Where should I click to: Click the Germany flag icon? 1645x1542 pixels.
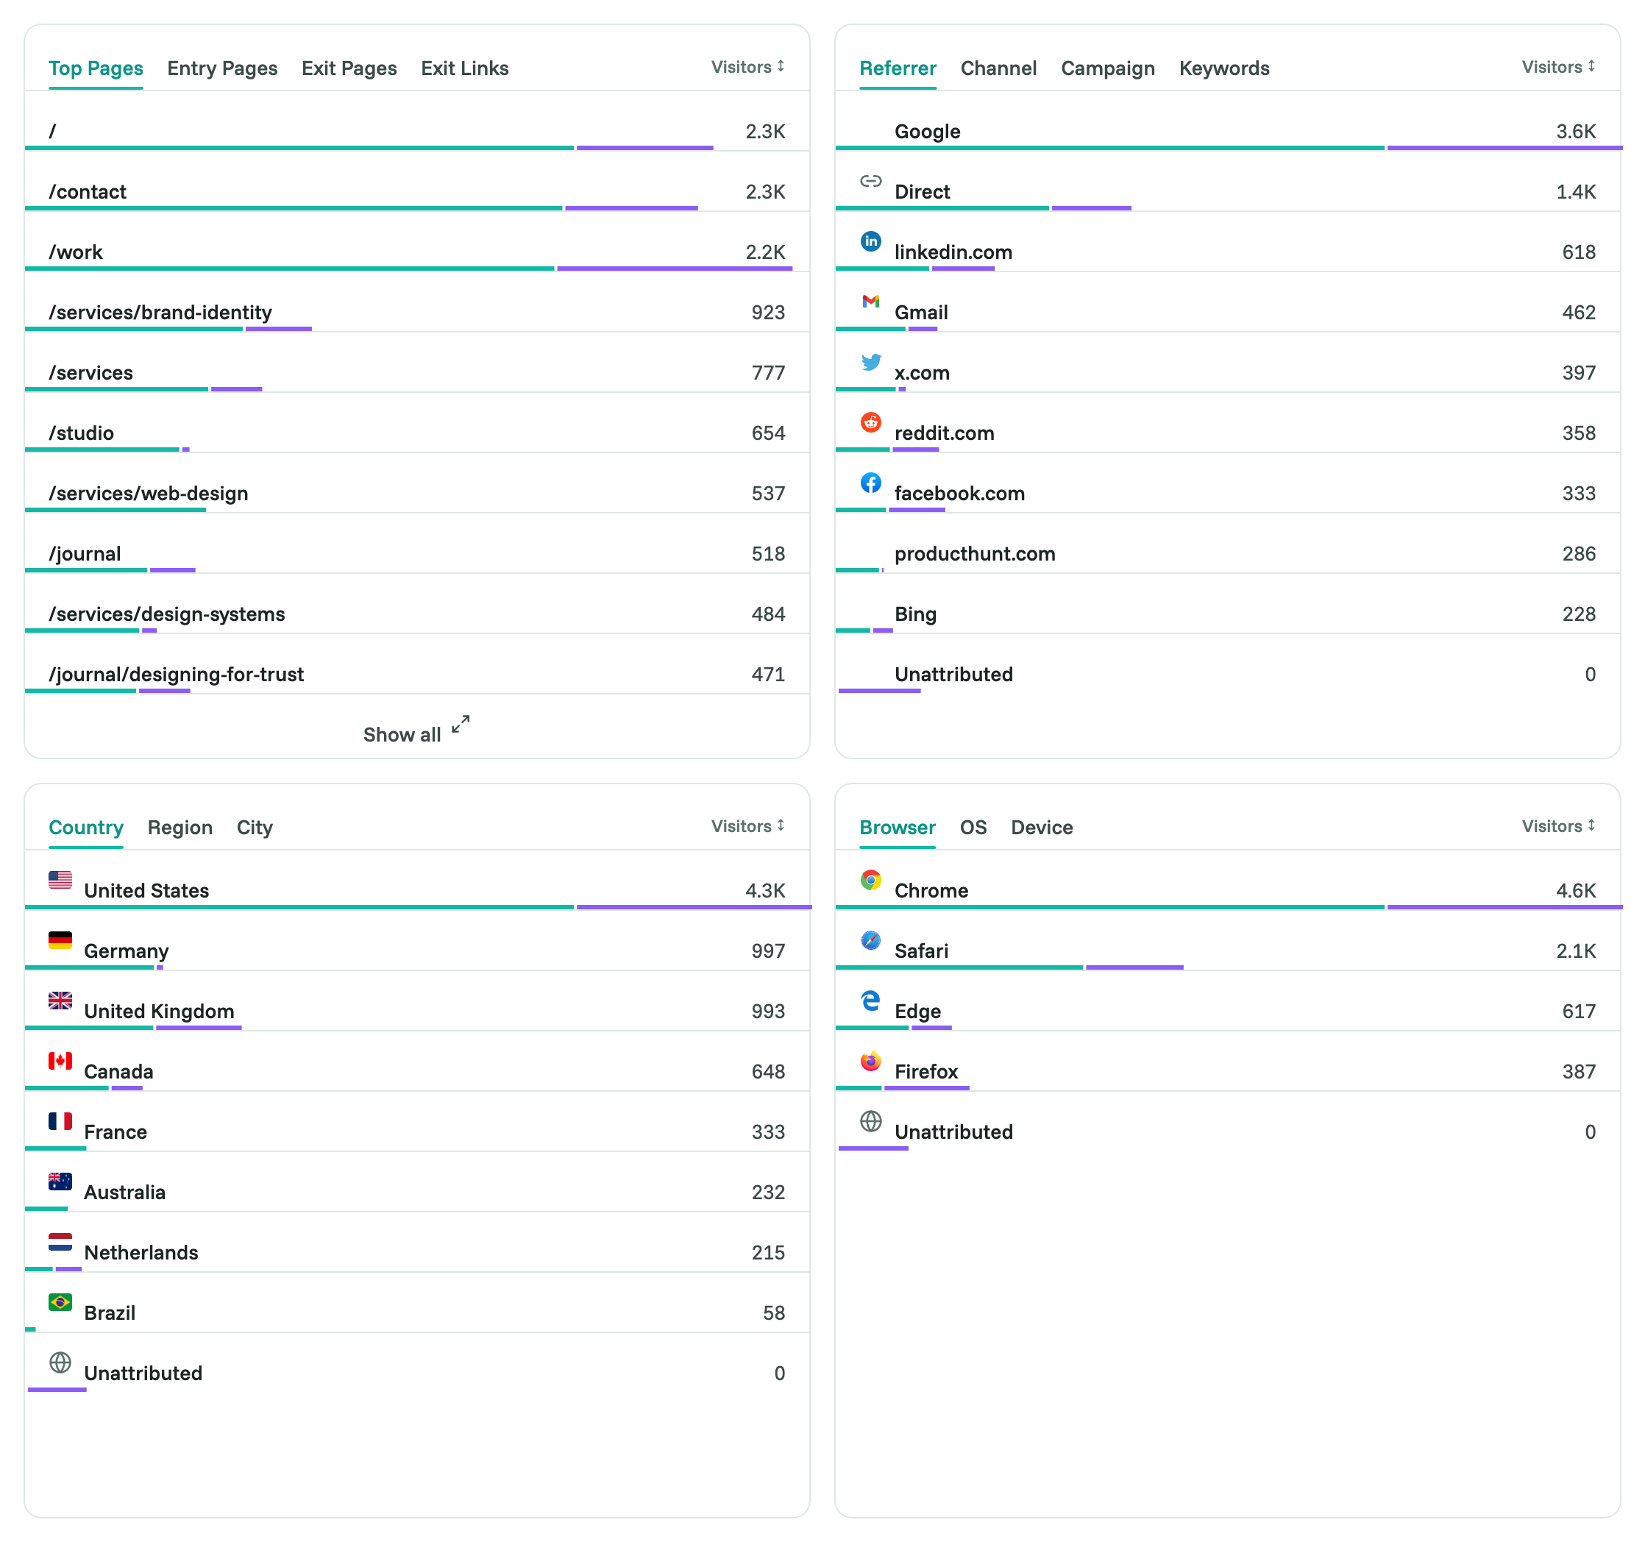coord(60,941)
